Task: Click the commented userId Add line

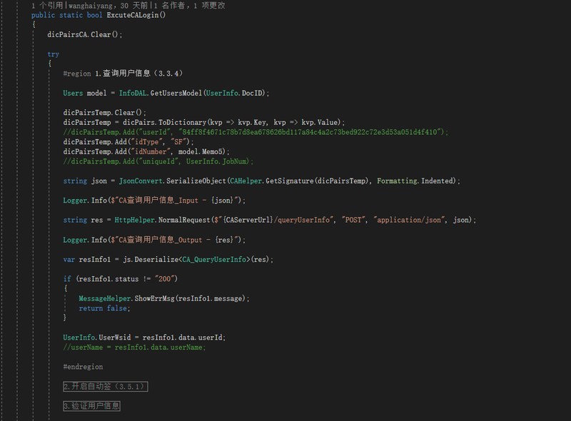Action: pyautogui.click(x=256, y=132)
